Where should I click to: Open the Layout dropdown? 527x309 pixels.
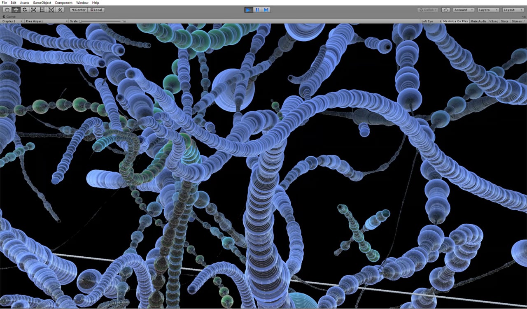click(x=512, y=10)
